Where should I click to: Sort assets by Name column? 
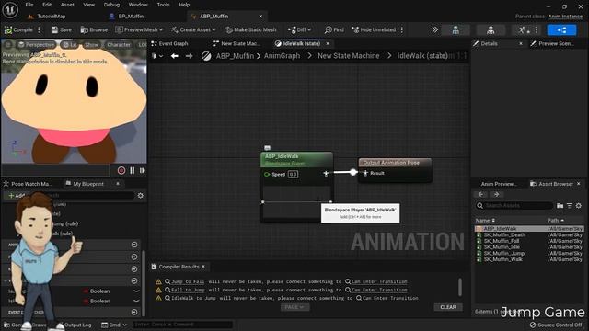(x=485, y=221)
